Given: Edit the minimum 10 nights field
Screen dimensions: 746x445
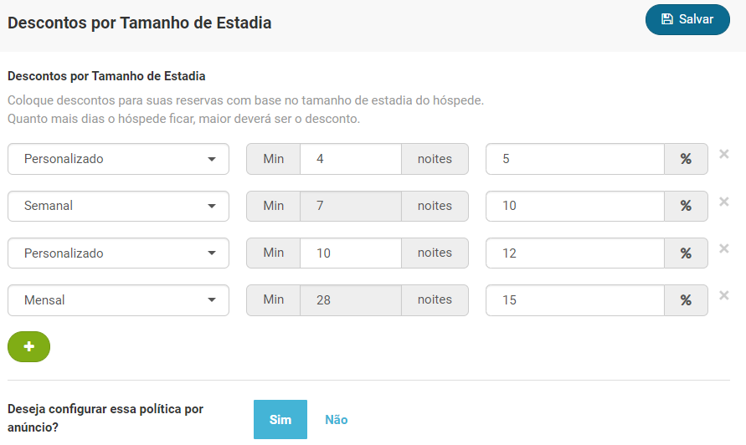Looking at the screenshot, I should (351, 253).
